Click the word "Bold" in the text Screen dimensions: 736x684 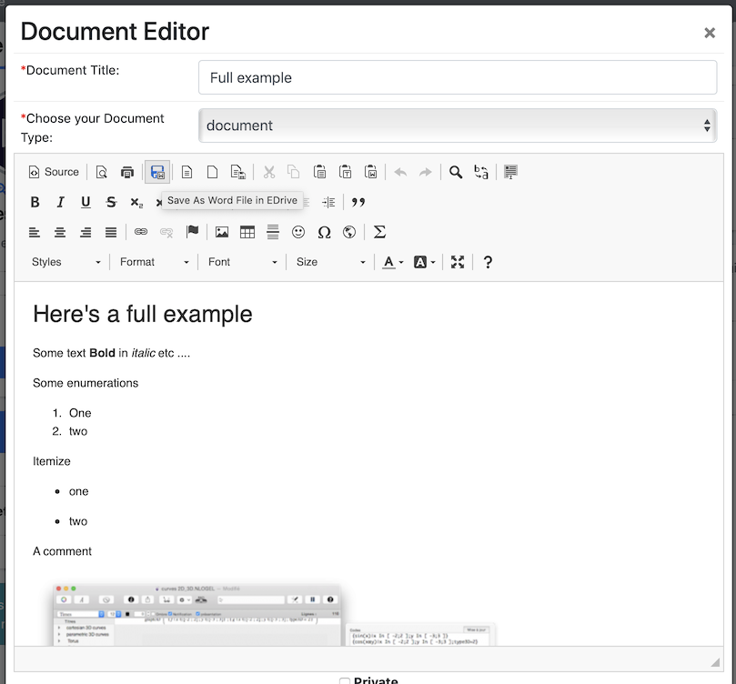coord(102,353)
